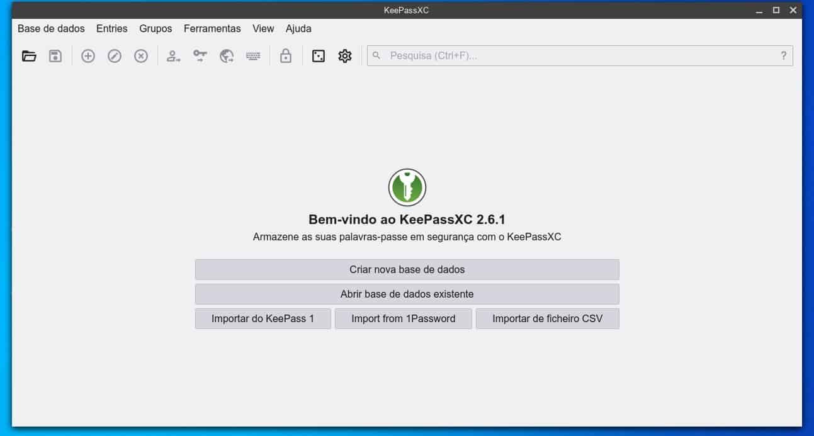
Task: Click the auto-type keyboard icon
Action: [253, 56]
